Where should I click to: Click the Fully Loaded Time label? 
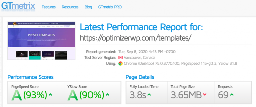144,87
